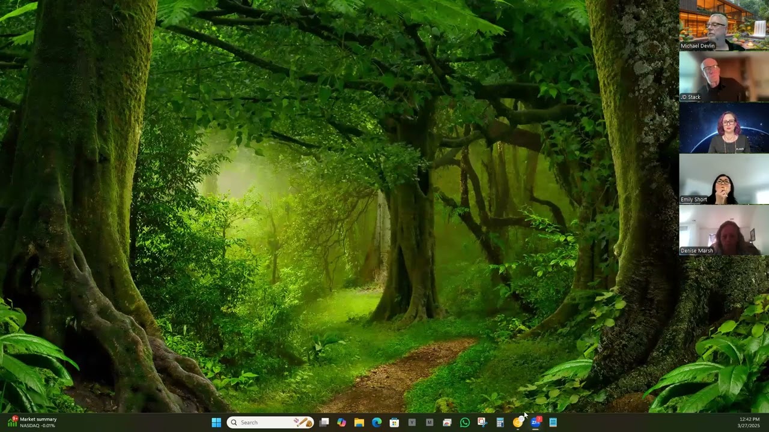Open Zoom Workplace from the taskbar
The image size is (769, 432).
pos(535,422)
